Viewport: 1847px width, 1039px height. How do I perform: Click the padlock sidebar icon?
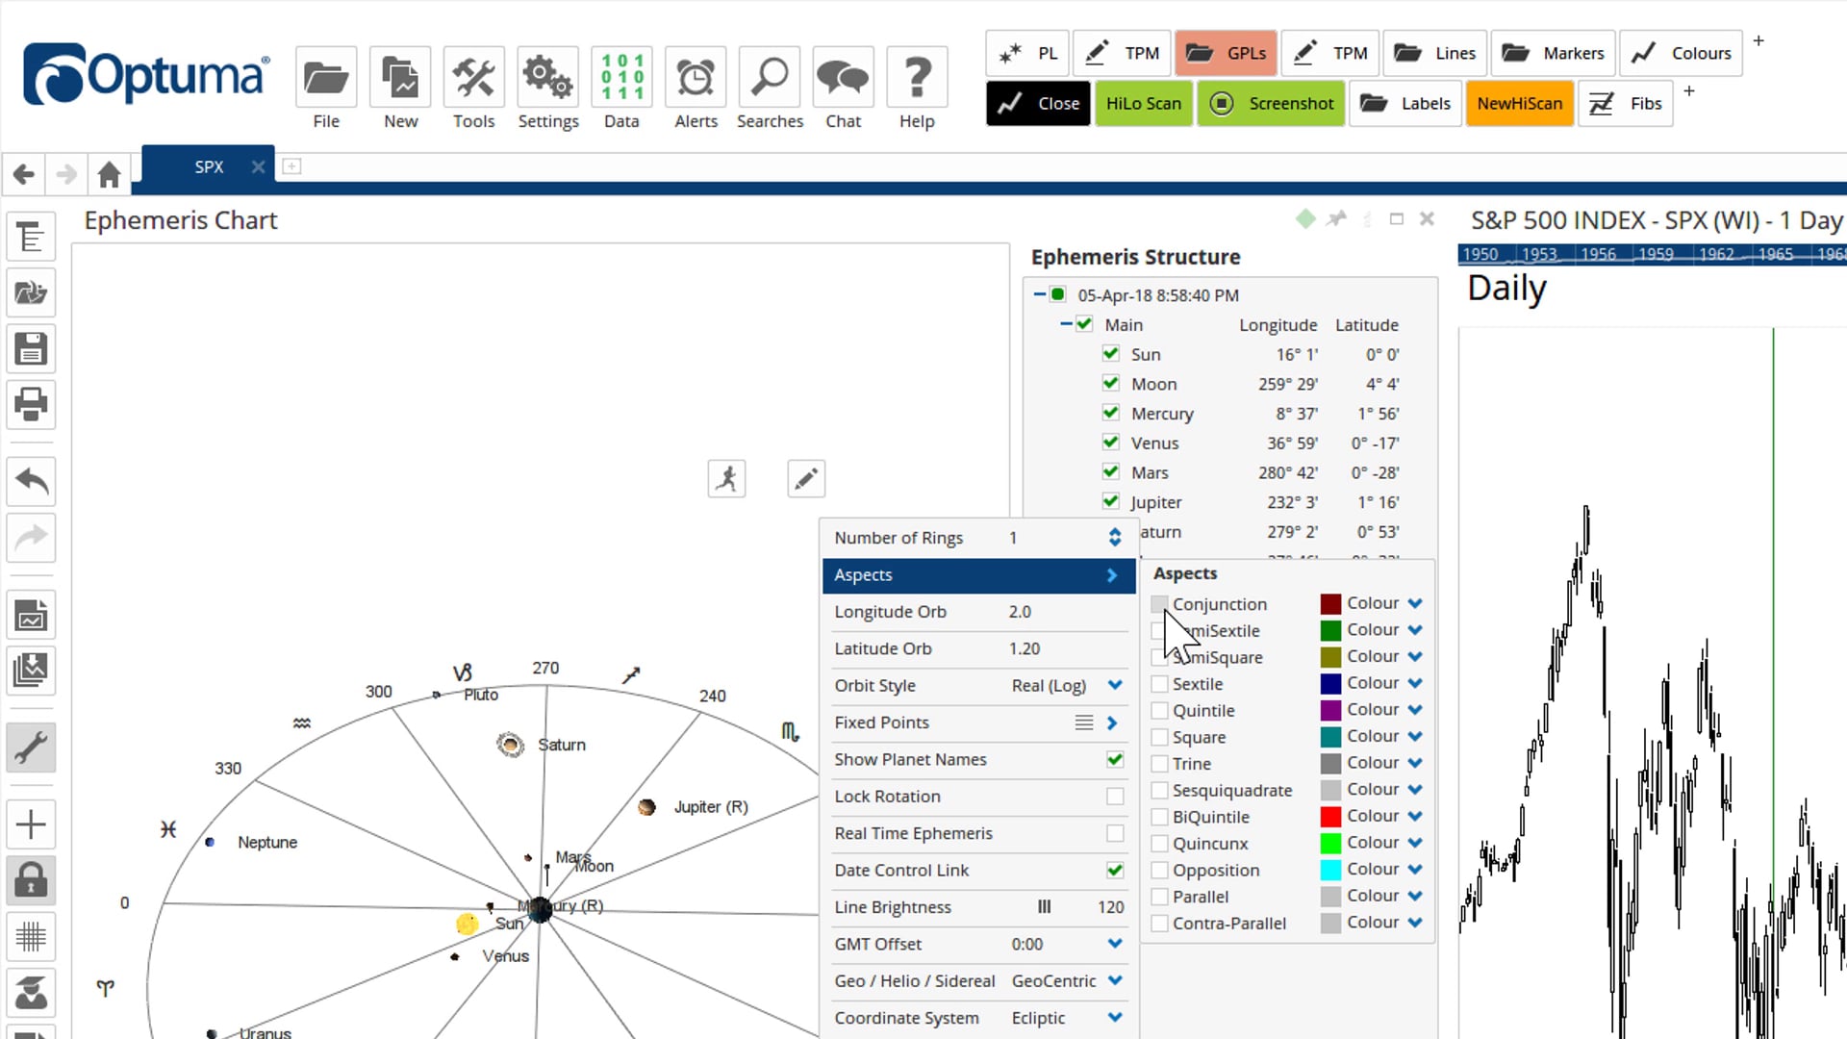click(31, 879)
